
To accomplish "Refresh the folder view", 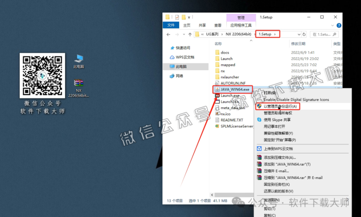I will coord(304,34).
